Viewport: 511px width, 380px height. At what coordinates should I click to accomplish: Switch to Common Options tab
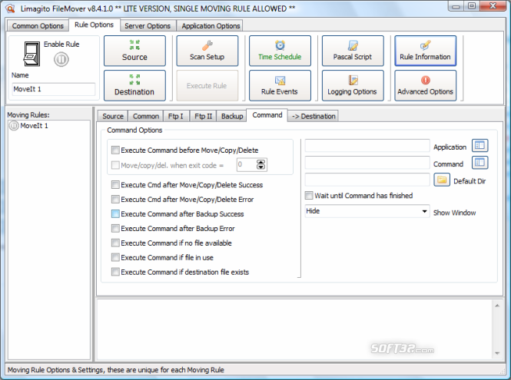[38, 26]
